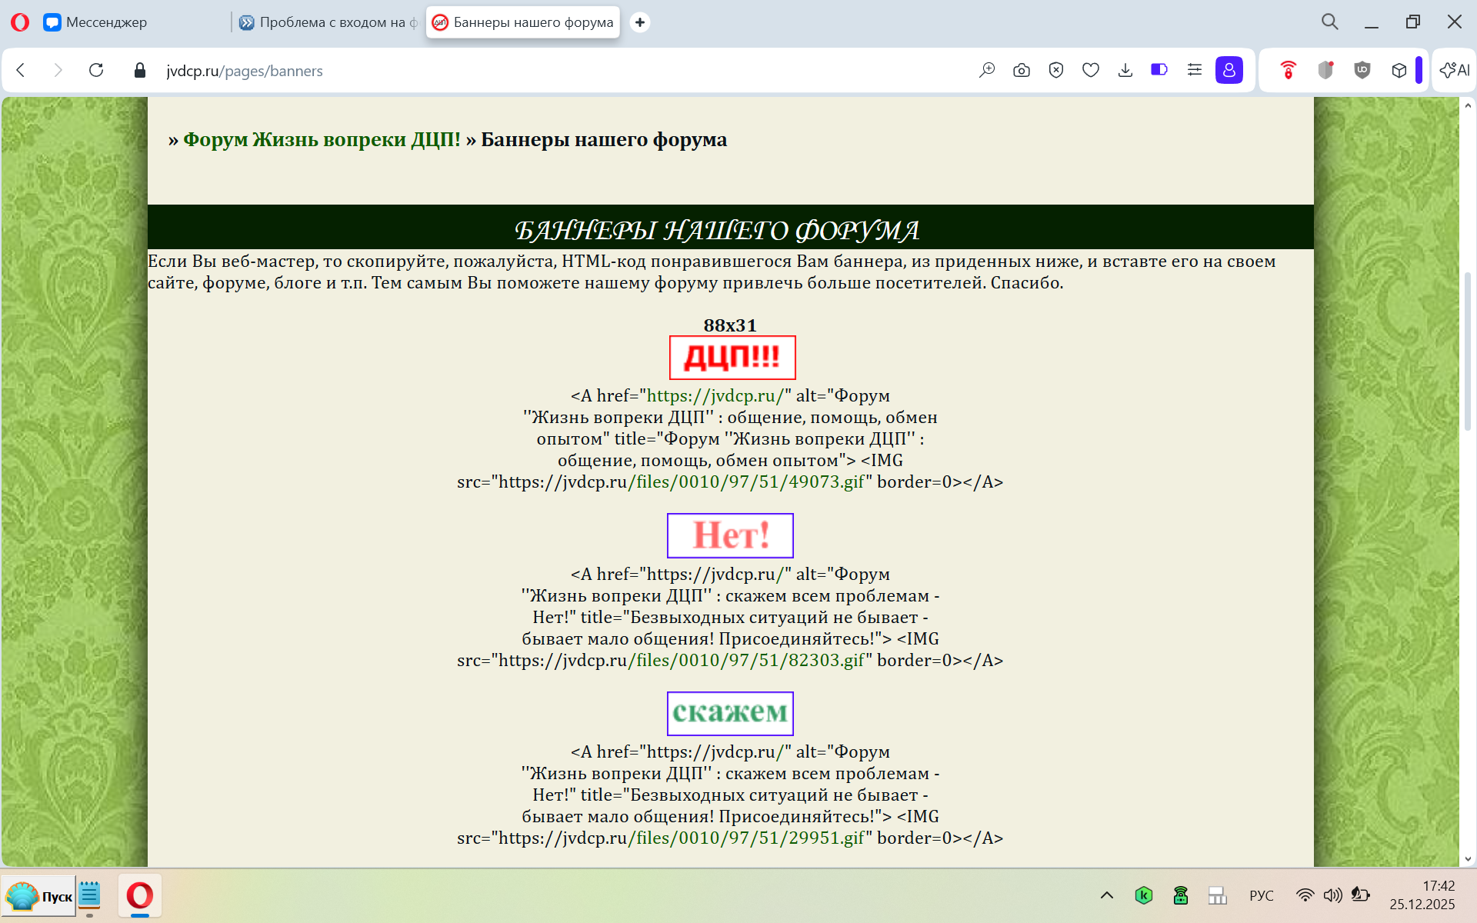Open the downloads panel icon
1477x923 pixels.
tap(1125, 71)
